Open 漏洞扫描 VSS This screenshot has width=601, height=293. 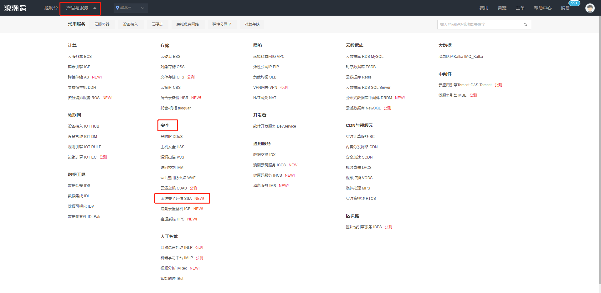(172, 157)
